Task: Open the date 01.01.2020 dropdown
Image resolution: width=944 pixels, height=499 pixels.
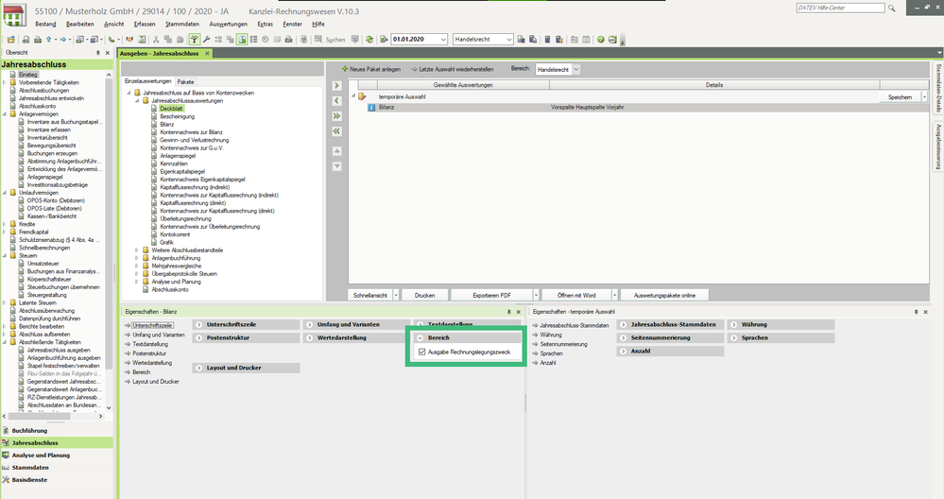Action: pyautogui.click(x=443, y=39)
